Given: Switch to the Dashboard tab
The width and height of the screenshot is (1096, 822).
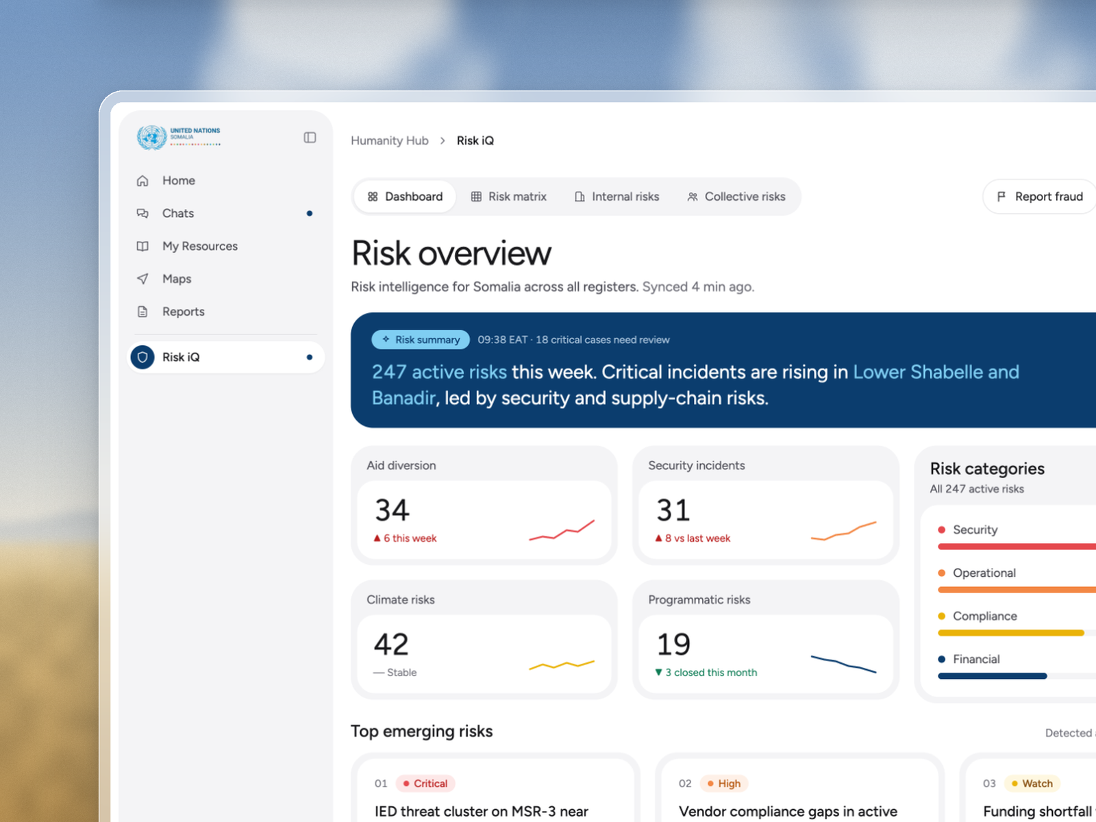Looking at the screenshot, I should [405, 197].
